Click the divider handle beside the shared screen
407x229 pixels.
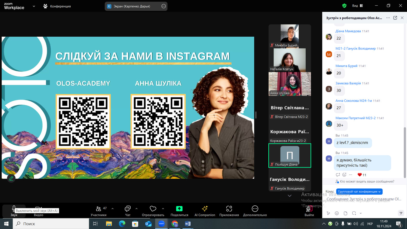255,115
